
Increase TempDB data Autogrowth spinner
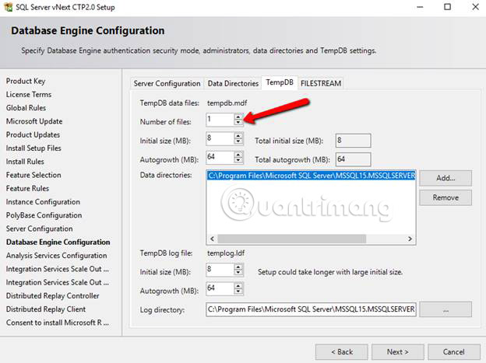tap(238, 155)
